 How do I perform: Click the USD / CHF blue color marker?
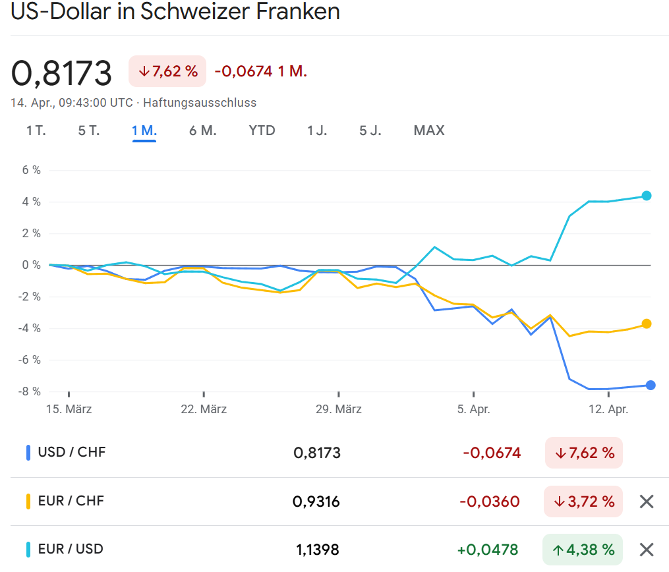point(28,453)
